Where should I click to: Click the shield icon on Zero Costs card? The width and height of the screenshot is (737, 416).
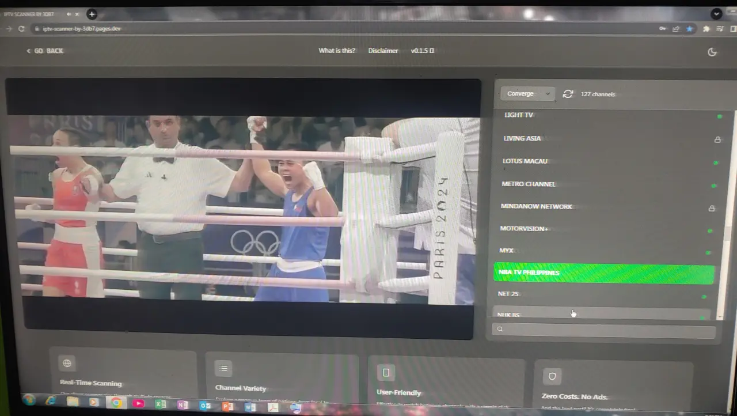click(x=552, y=376)
